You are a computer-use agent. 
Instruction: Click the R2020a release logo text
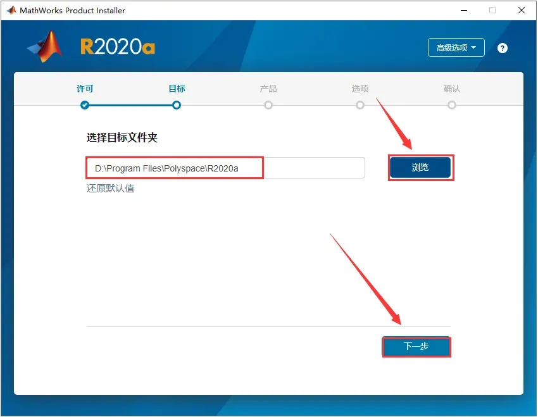(x=118, y=47)
